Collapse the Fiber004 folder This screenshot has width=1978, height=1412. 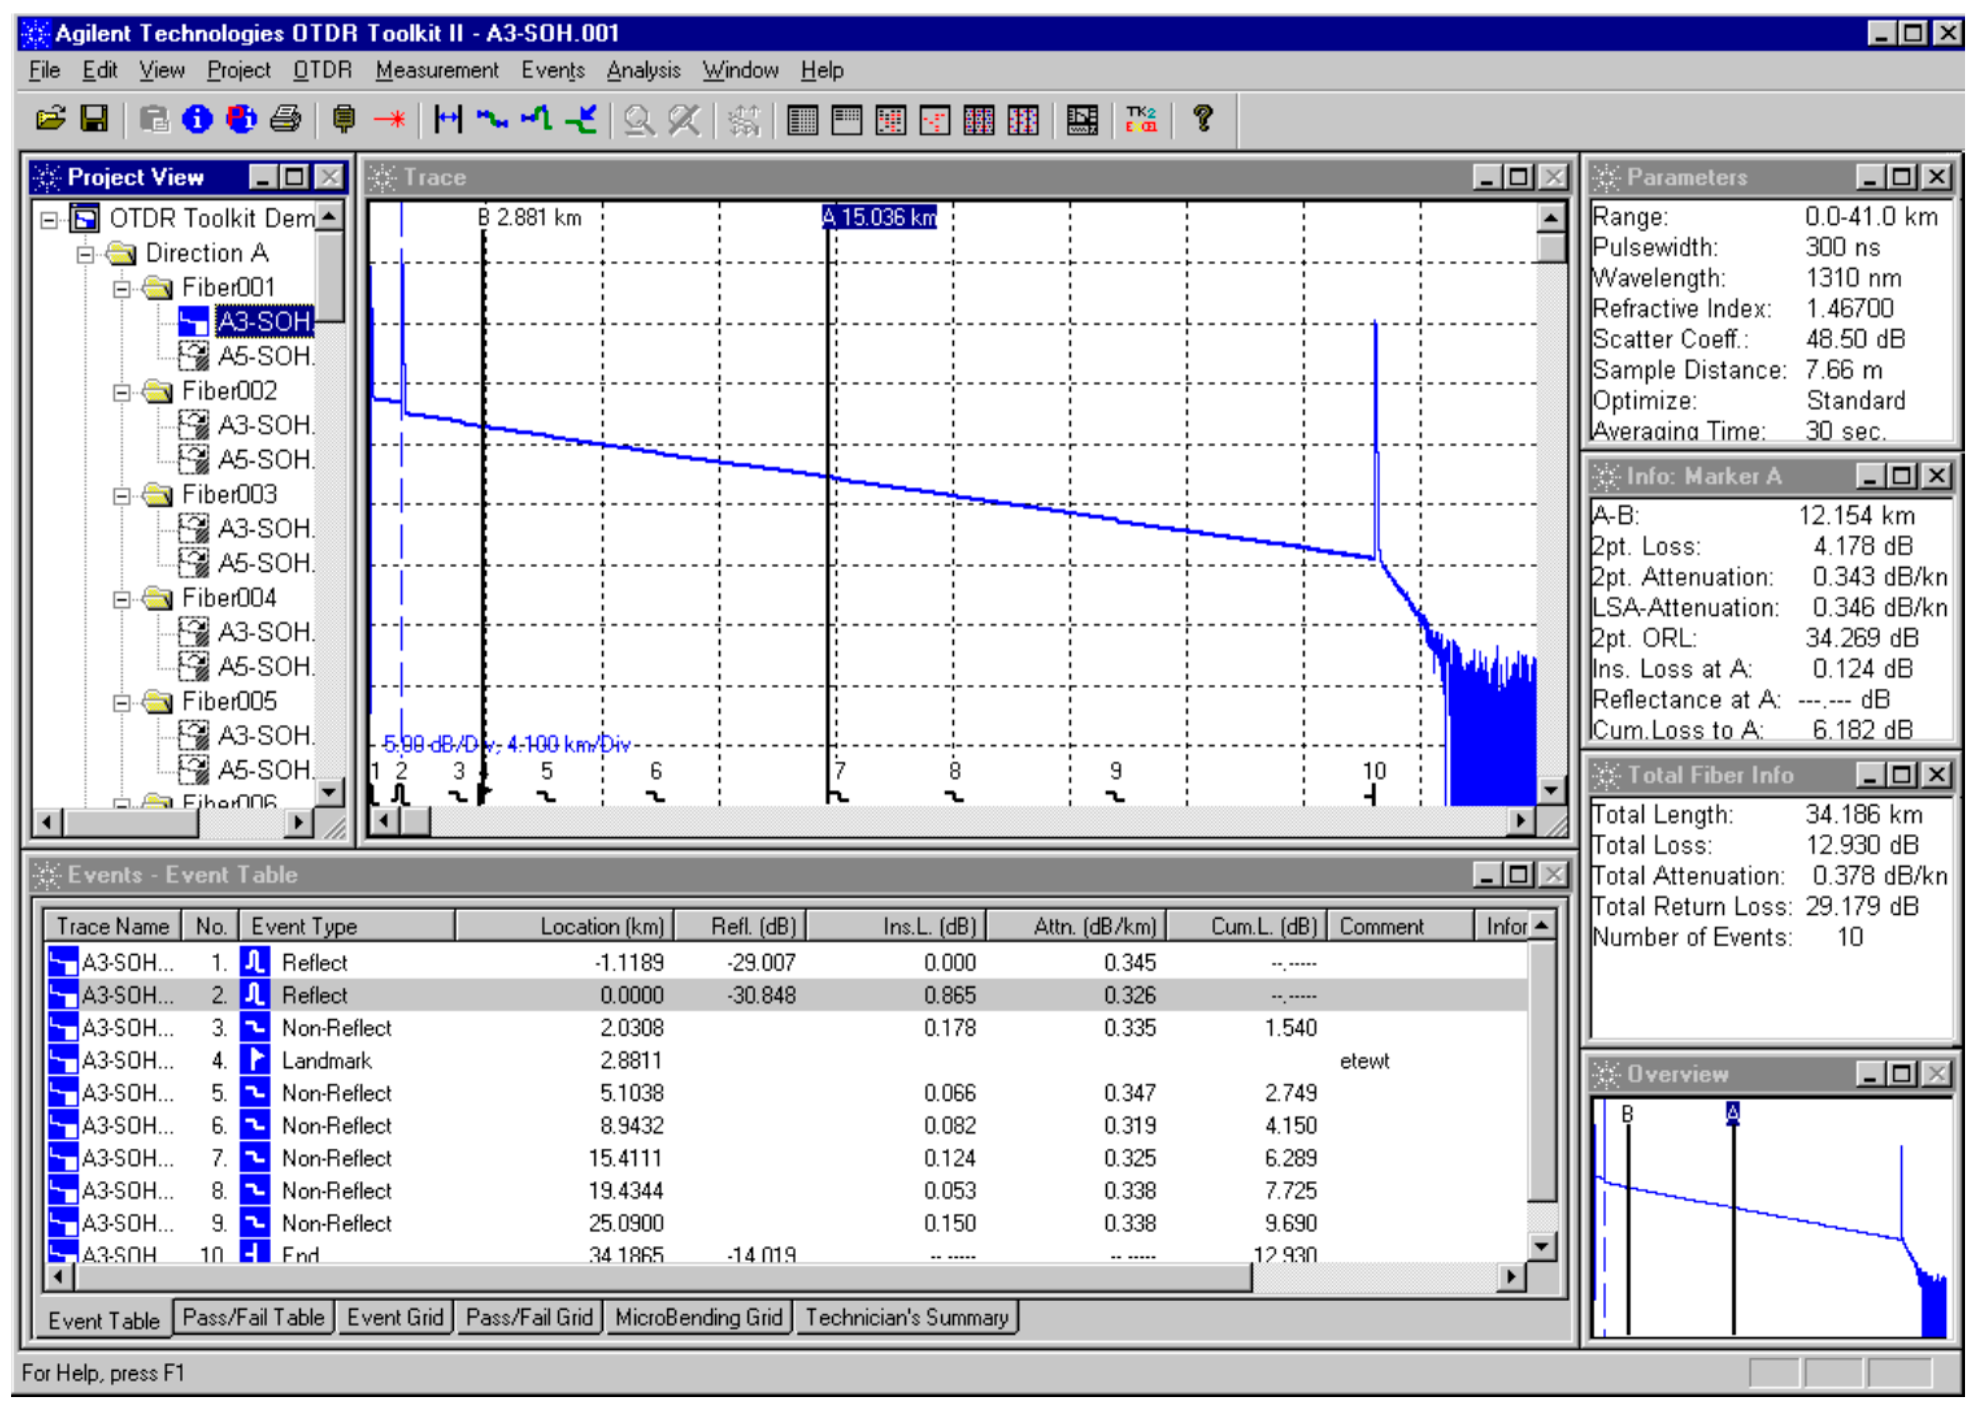tap(121, 599)
